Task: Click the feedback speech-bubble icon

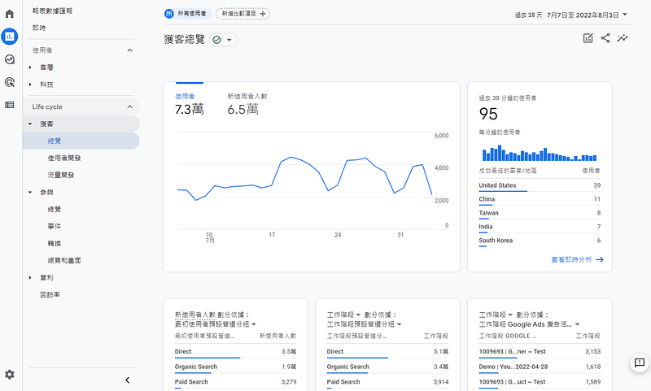Action: [x=640, y=363]
